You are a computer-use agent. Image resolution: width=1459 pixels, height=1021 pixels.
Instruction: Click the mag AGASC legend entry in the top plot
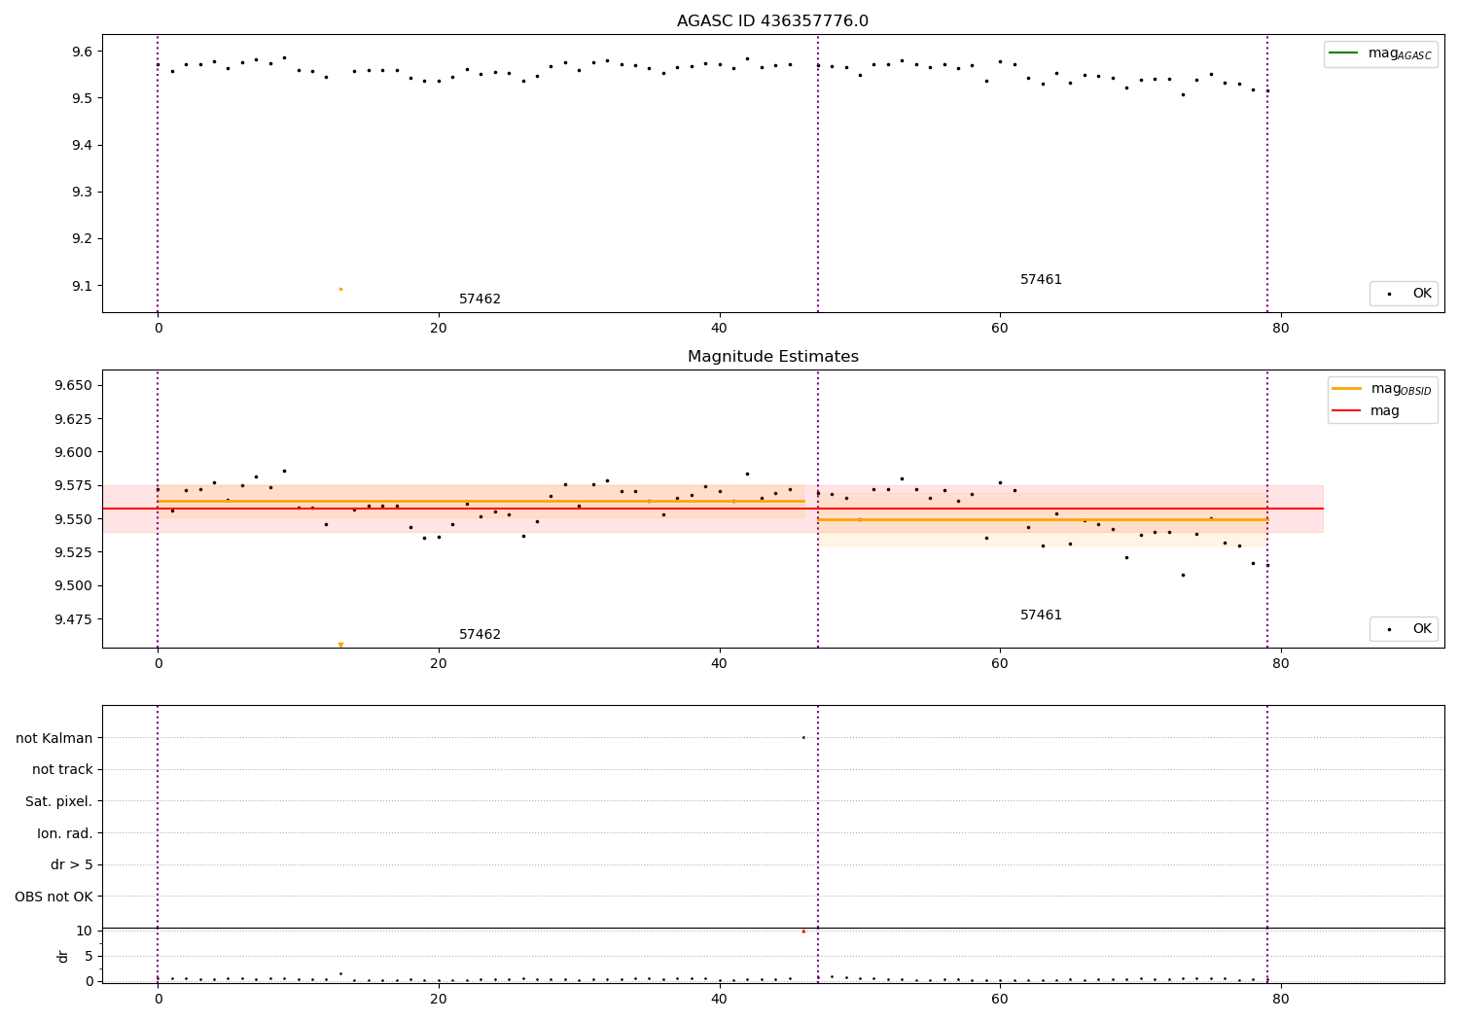point(1380,53)
